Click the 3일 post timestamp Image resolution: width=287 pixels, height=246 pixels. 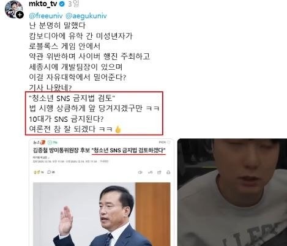73,4
